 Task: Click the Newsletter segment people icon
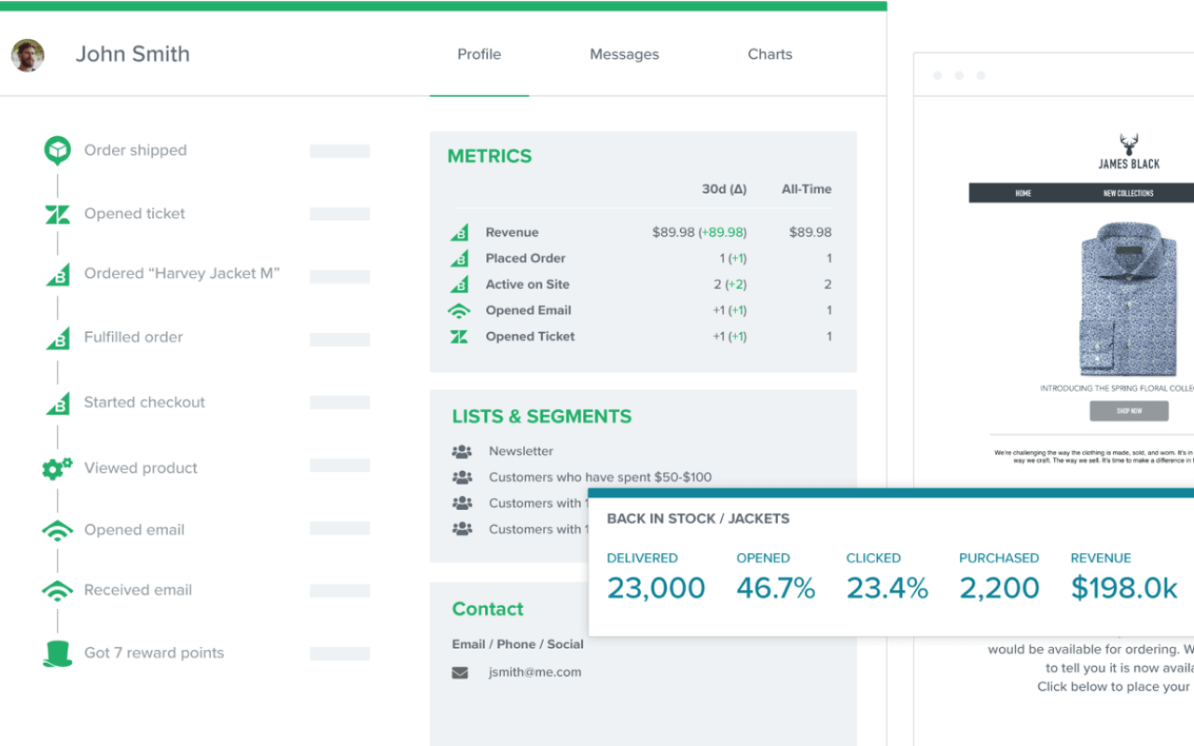(462, 450)
